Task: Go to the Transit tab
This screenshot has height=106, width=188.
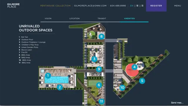Action: coord(102,18)
